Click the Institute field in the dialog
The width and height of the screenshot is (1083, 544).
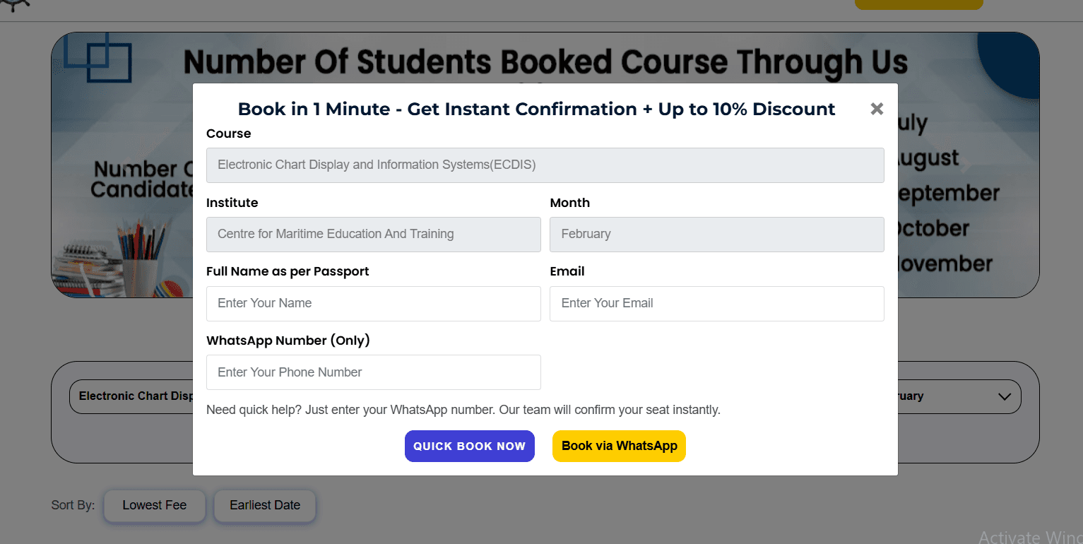pyautogui.click(x=373, y=235)
